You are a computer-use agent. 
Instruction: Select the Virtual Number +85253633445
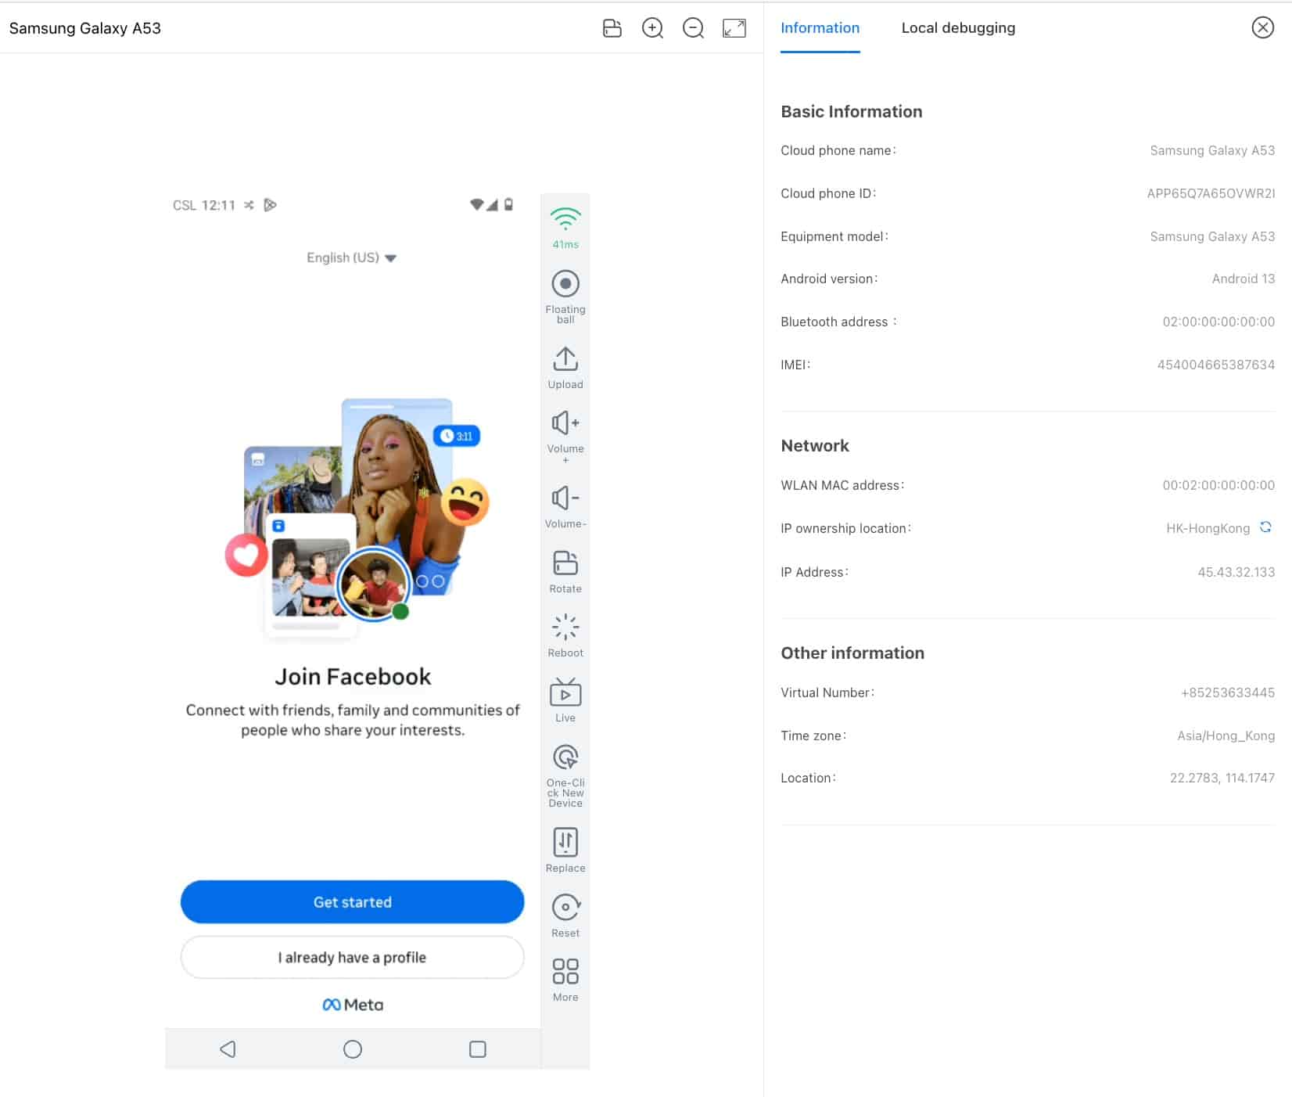click(1228, 692)
